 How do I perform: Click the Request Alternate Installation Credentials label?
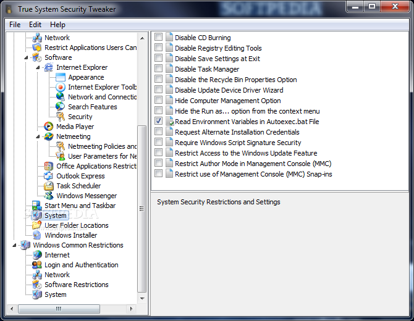(x=237, y=132)
